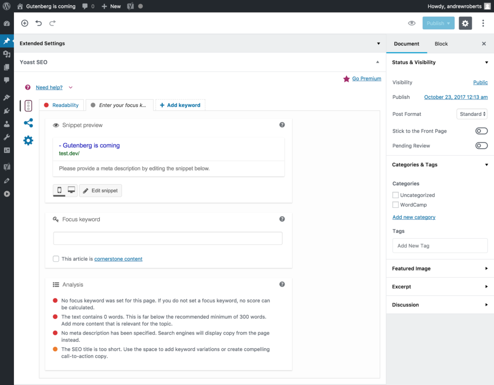Open the Yoast SEO sidebar icon

(7, 167)
